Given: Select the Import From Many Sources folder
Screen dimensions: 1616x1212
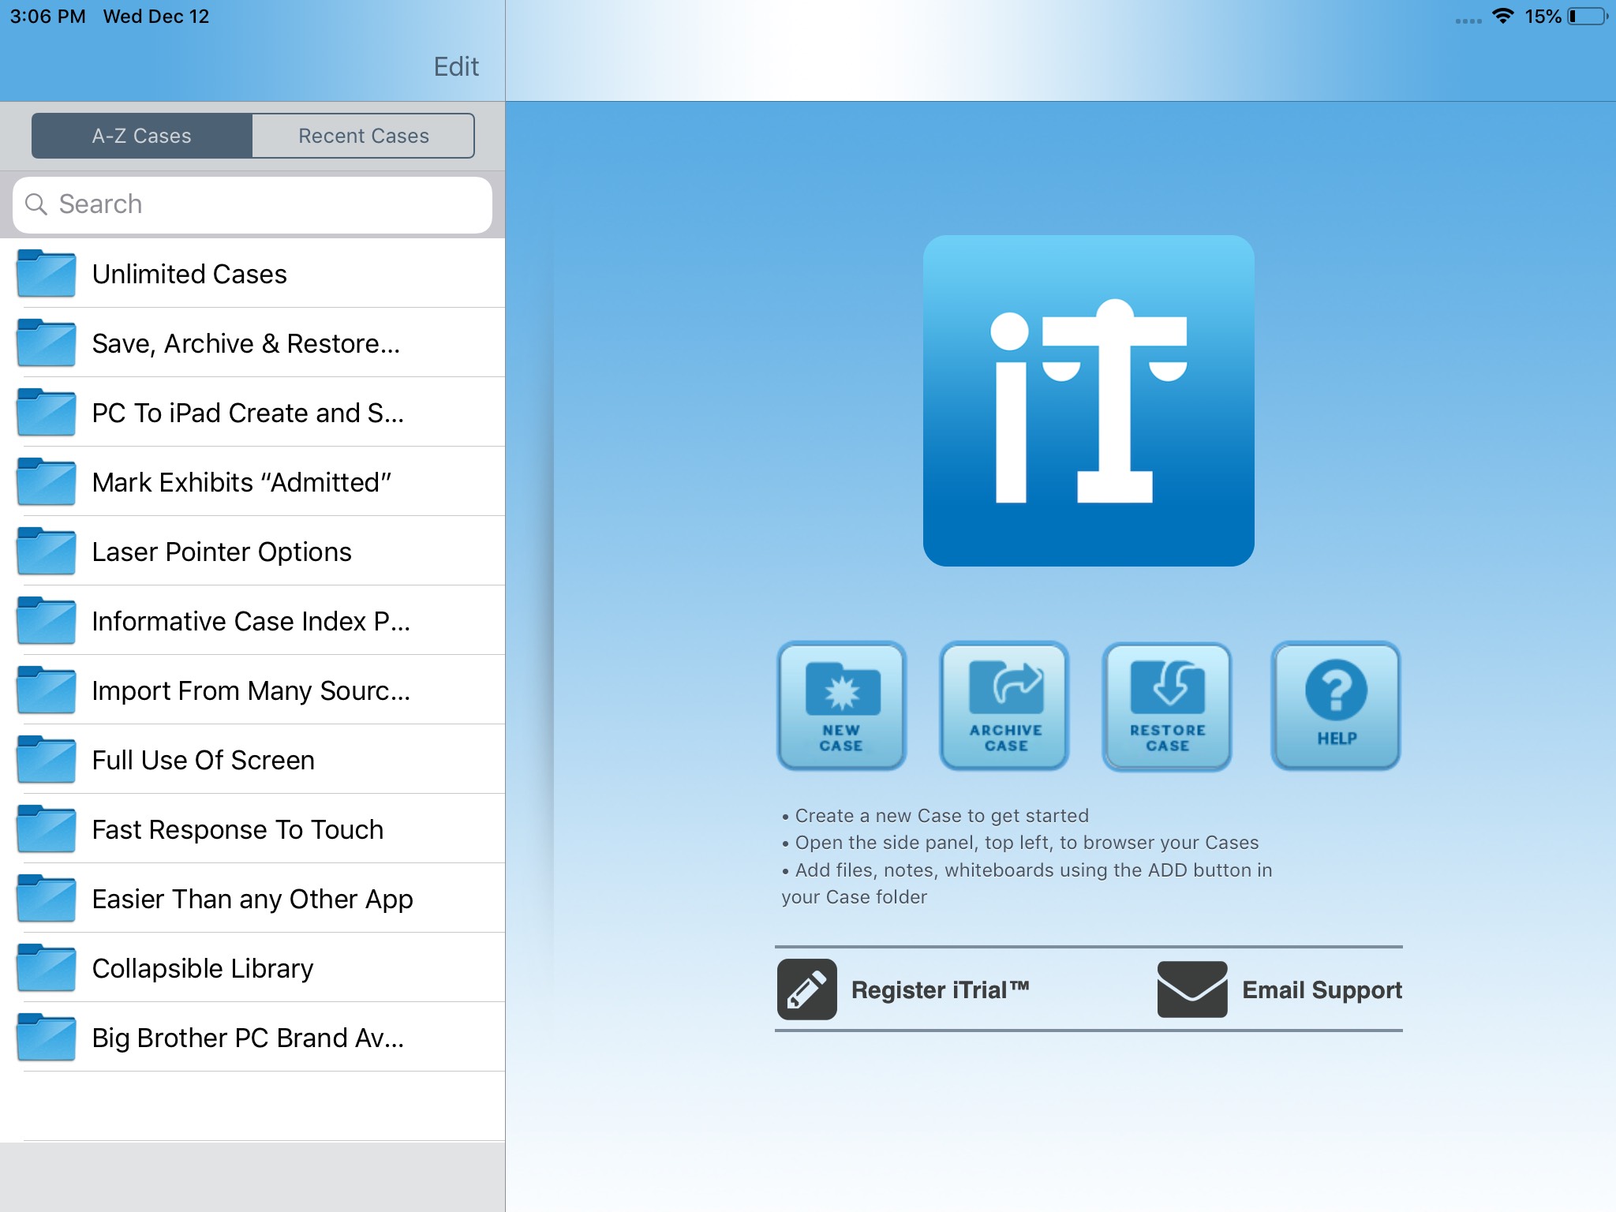Looking at the screenshot, I should (252, 691).
